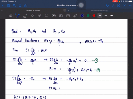This screenshot has width=133, height=99.
Task: Choose the red pen color
Action: click(94, 16)
